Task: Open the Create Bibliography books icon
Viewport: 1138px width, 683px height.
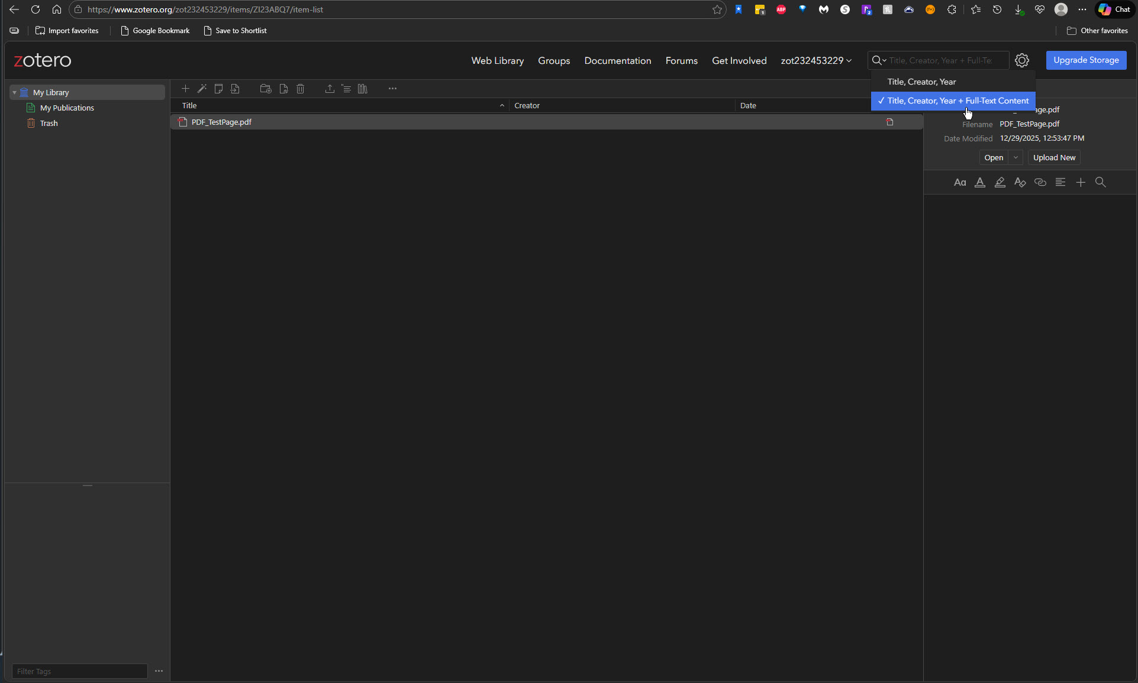Action: (363, 89)
